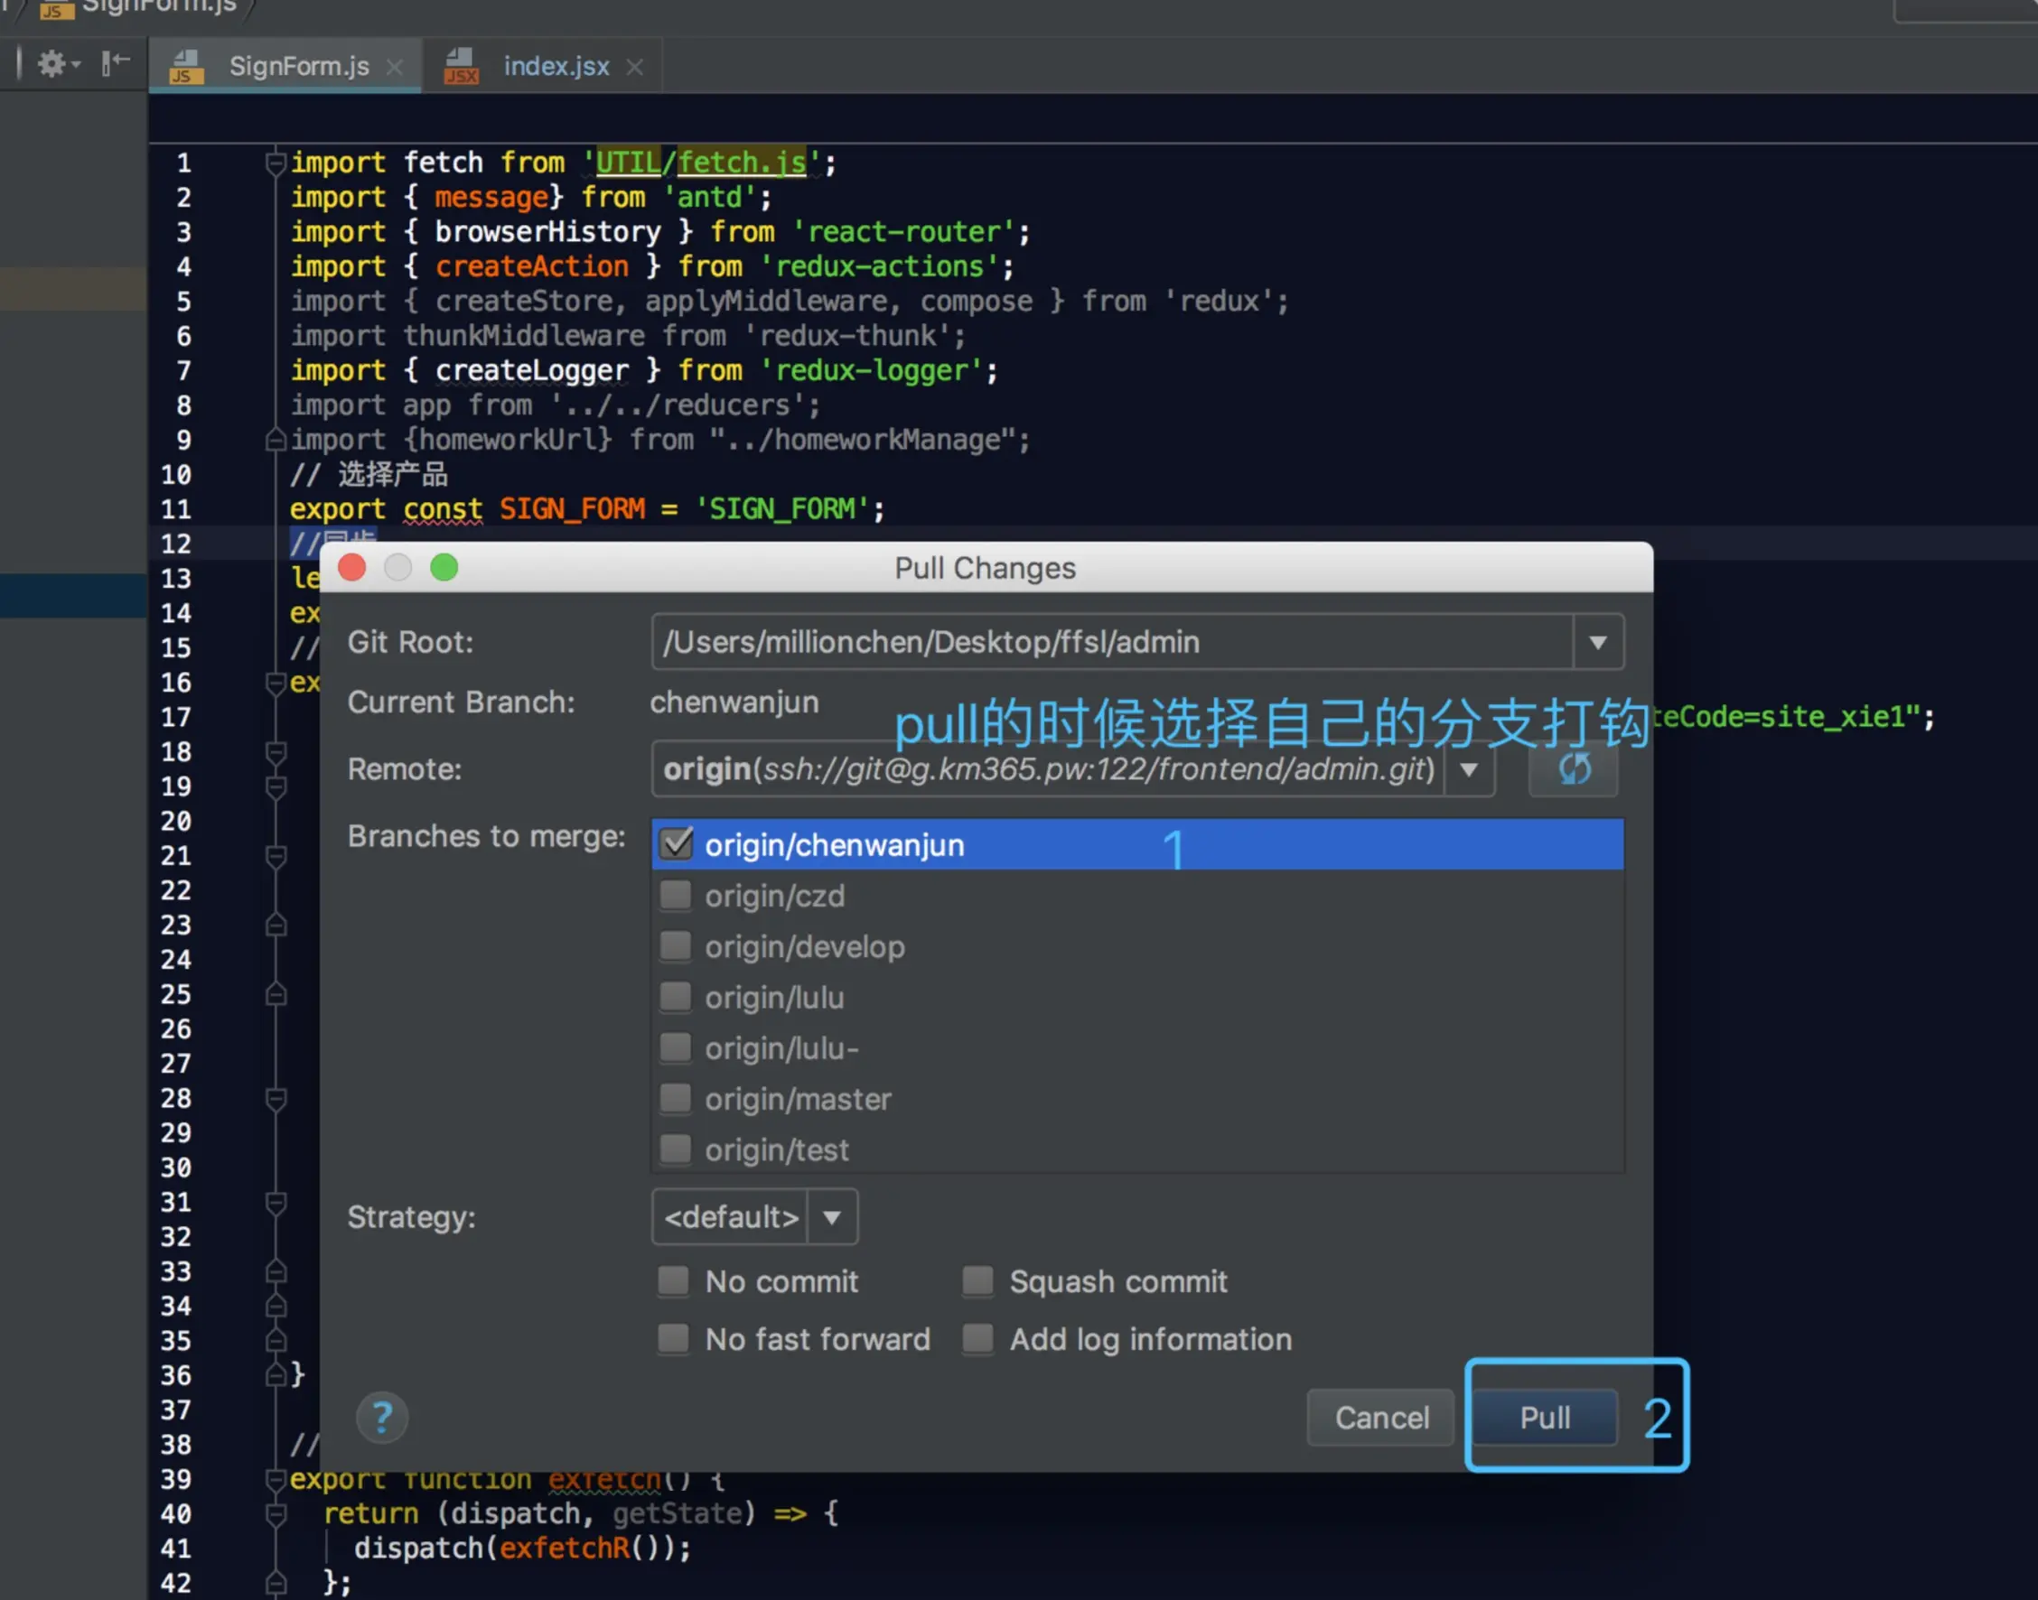Select the SignForm.js editor tab
The height and width of the screenshot is (1600, 2038).
[x=298, y=67]
